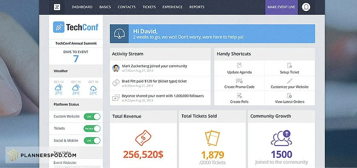Click 'at 9:22pm Aug 20, 2014' timestamp
The image size is (357, 168).
(x=137, y=101)
